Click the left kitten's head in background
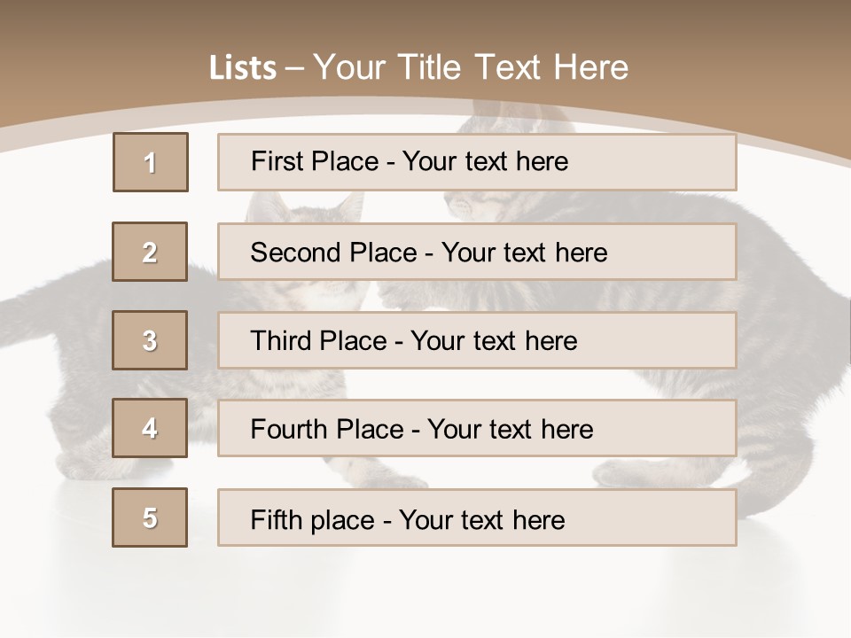 tap(306, 210)
